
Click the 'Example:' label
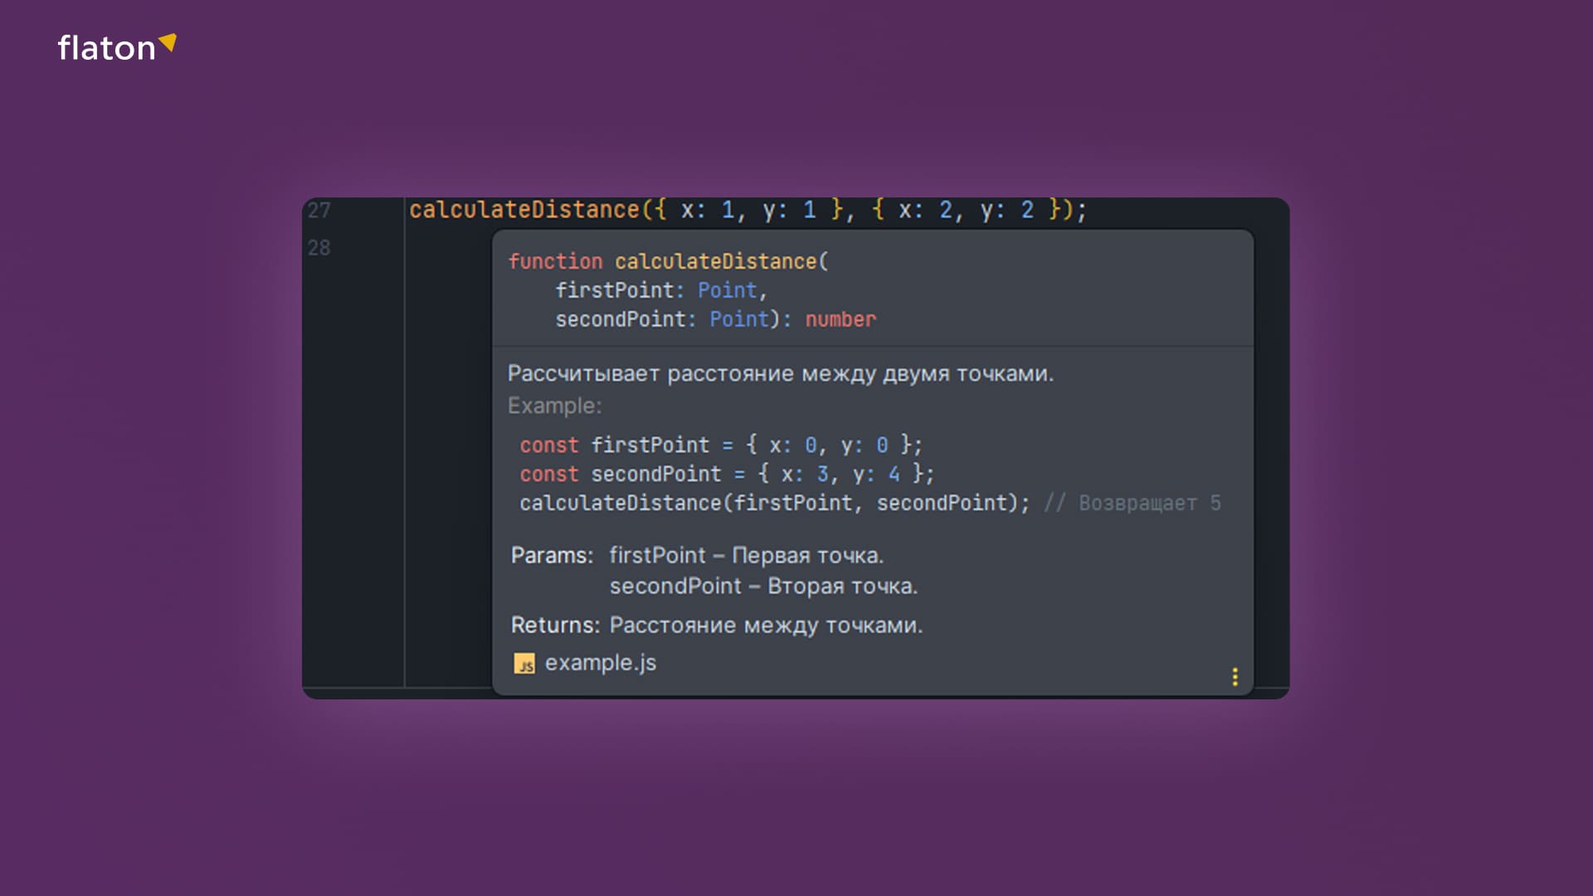point(555,406)
